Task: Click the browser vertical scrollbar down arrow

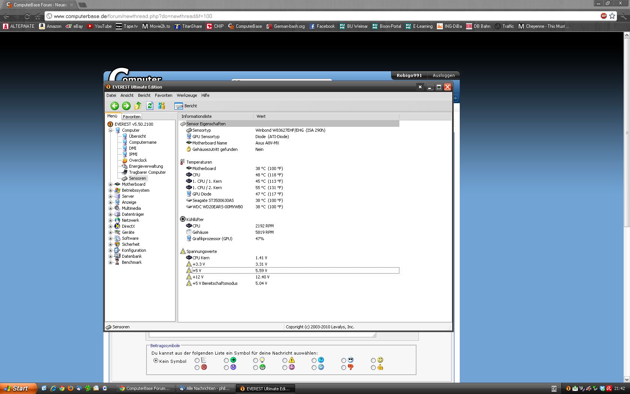Action: [x=627, y=379]
